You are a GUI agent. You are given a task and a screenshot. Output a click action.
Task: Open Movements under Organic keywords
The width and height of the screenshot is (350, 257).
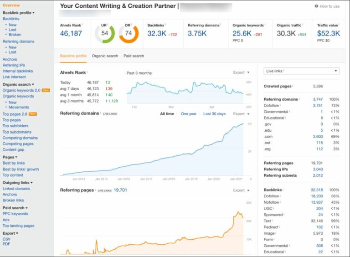pos(19,107)
